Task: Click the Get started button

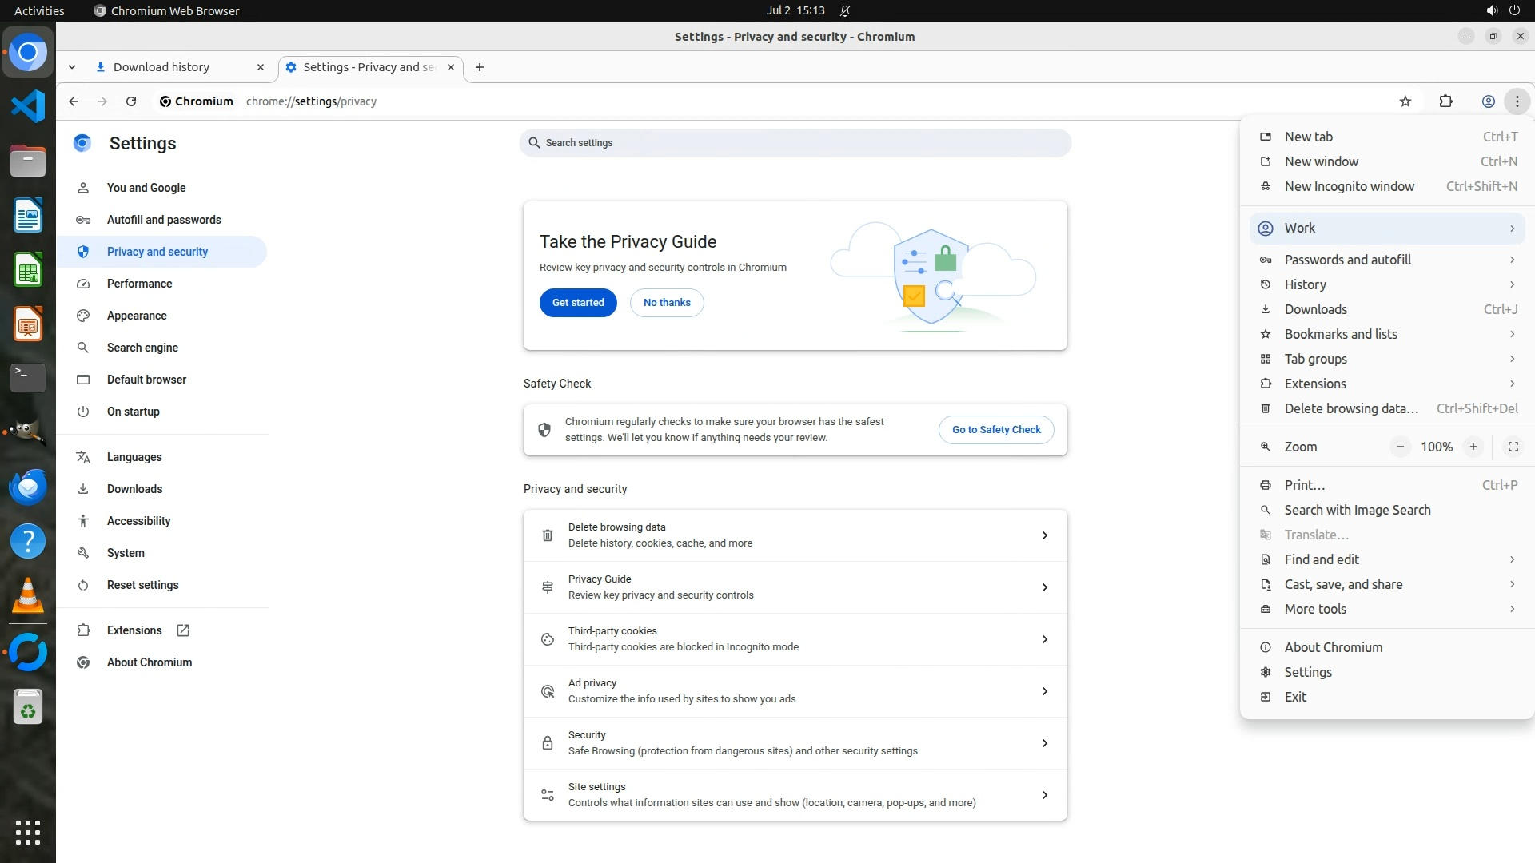Action: tap(577, 303)
